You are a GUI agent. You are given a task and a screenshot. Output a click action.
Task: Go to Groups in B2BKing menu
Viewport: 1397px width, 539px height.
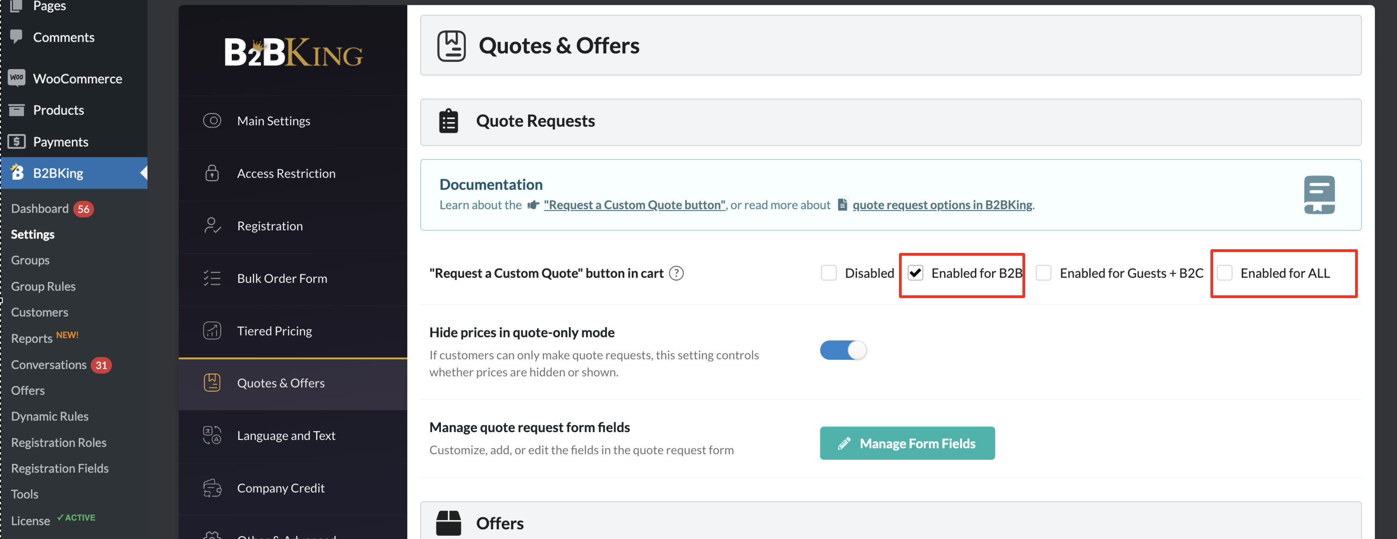pyautogui.click(x=30, y=260)
